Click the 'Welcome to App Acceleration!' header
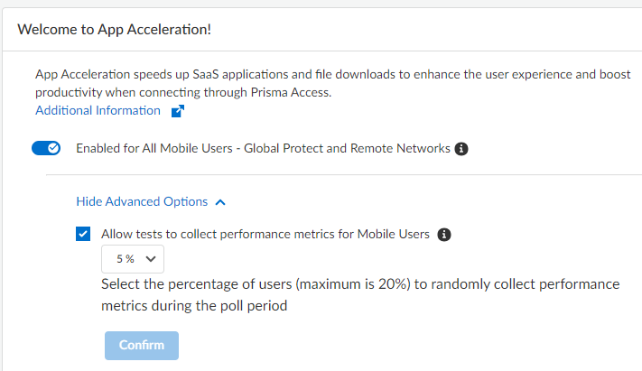Image resolution: width=642 pixels, height=371 pixels. (115, 29)
